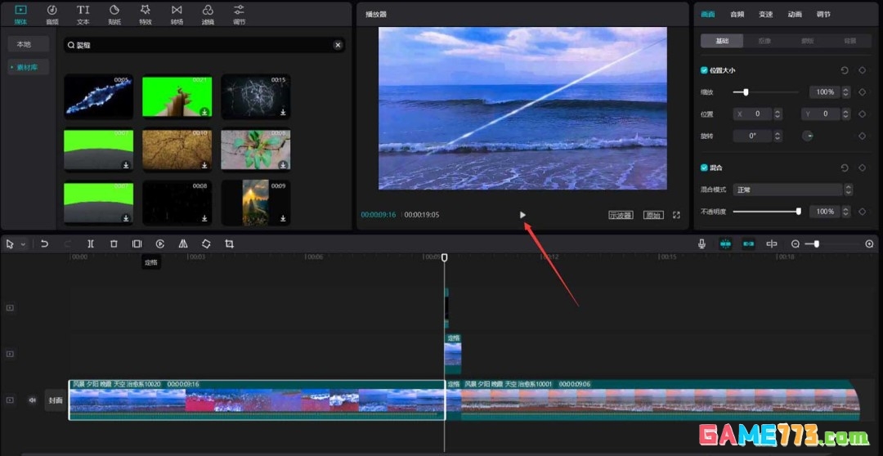Screen dimensions: 883x456
Task: Click the split clip tool icon
Action: (x=91, y=244)
